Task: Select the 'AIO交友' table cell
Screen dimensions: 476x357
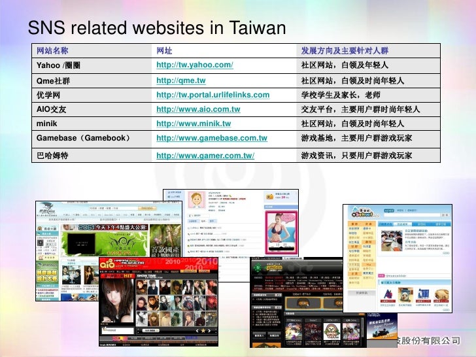Action: click(x=92, y=109)
